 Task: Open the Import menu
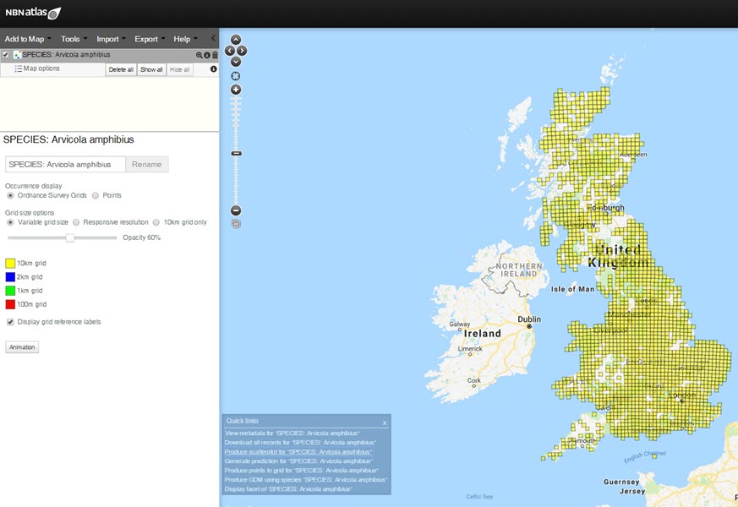coord(109,38)
